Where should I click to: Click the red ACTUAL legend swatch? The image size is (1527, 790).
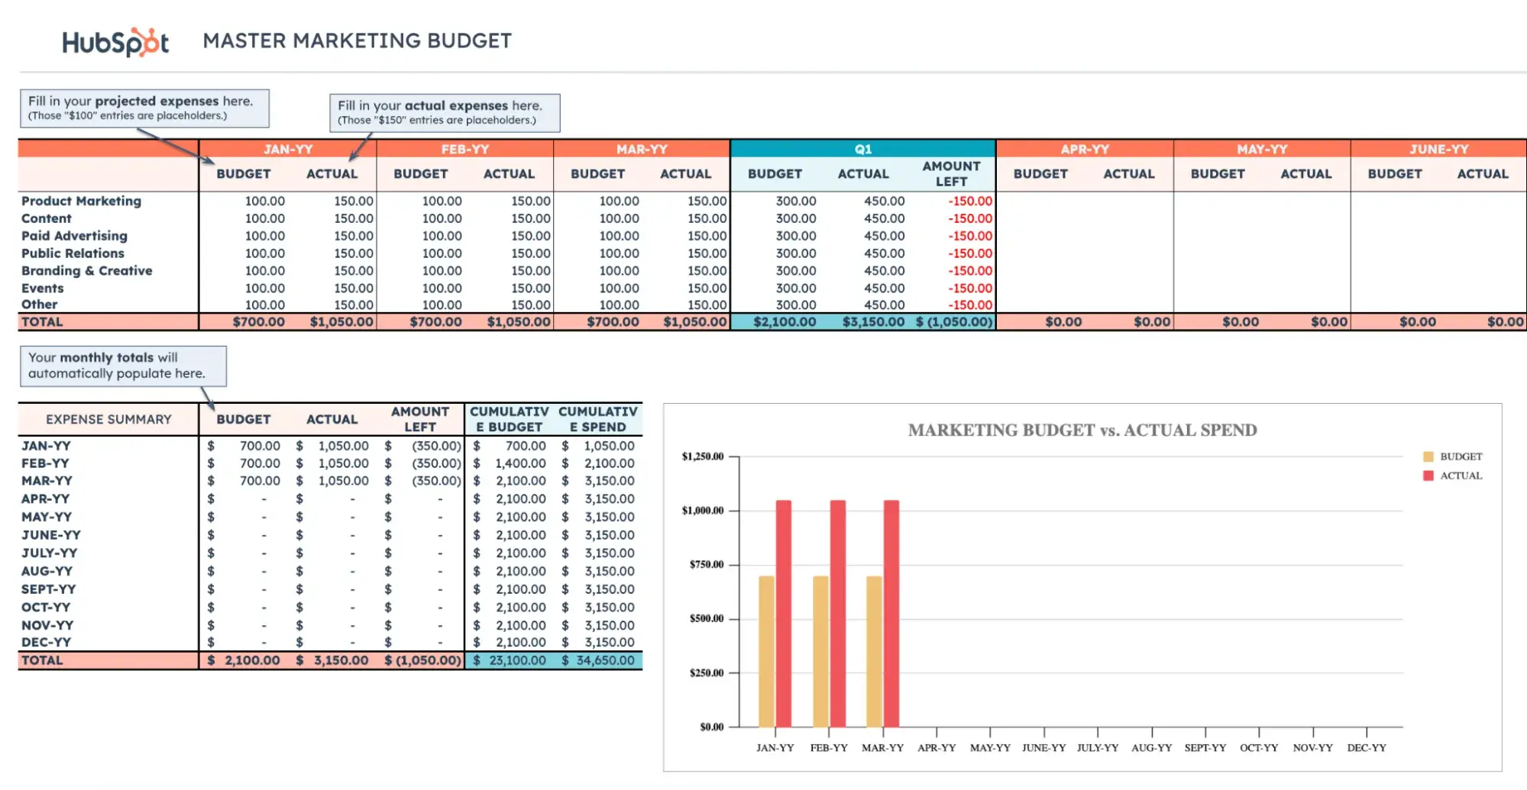click(x=1428, y=476)
